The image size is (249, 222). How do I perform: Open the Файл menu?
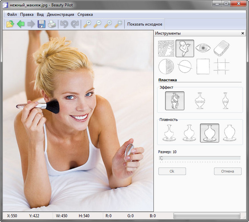(x=12, y=15)
